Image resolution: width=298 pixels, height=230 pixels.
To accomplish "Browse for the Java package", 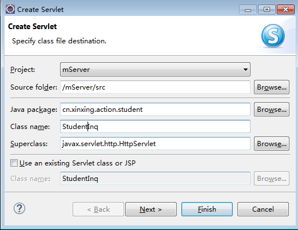I will click(x=272, y=110).
